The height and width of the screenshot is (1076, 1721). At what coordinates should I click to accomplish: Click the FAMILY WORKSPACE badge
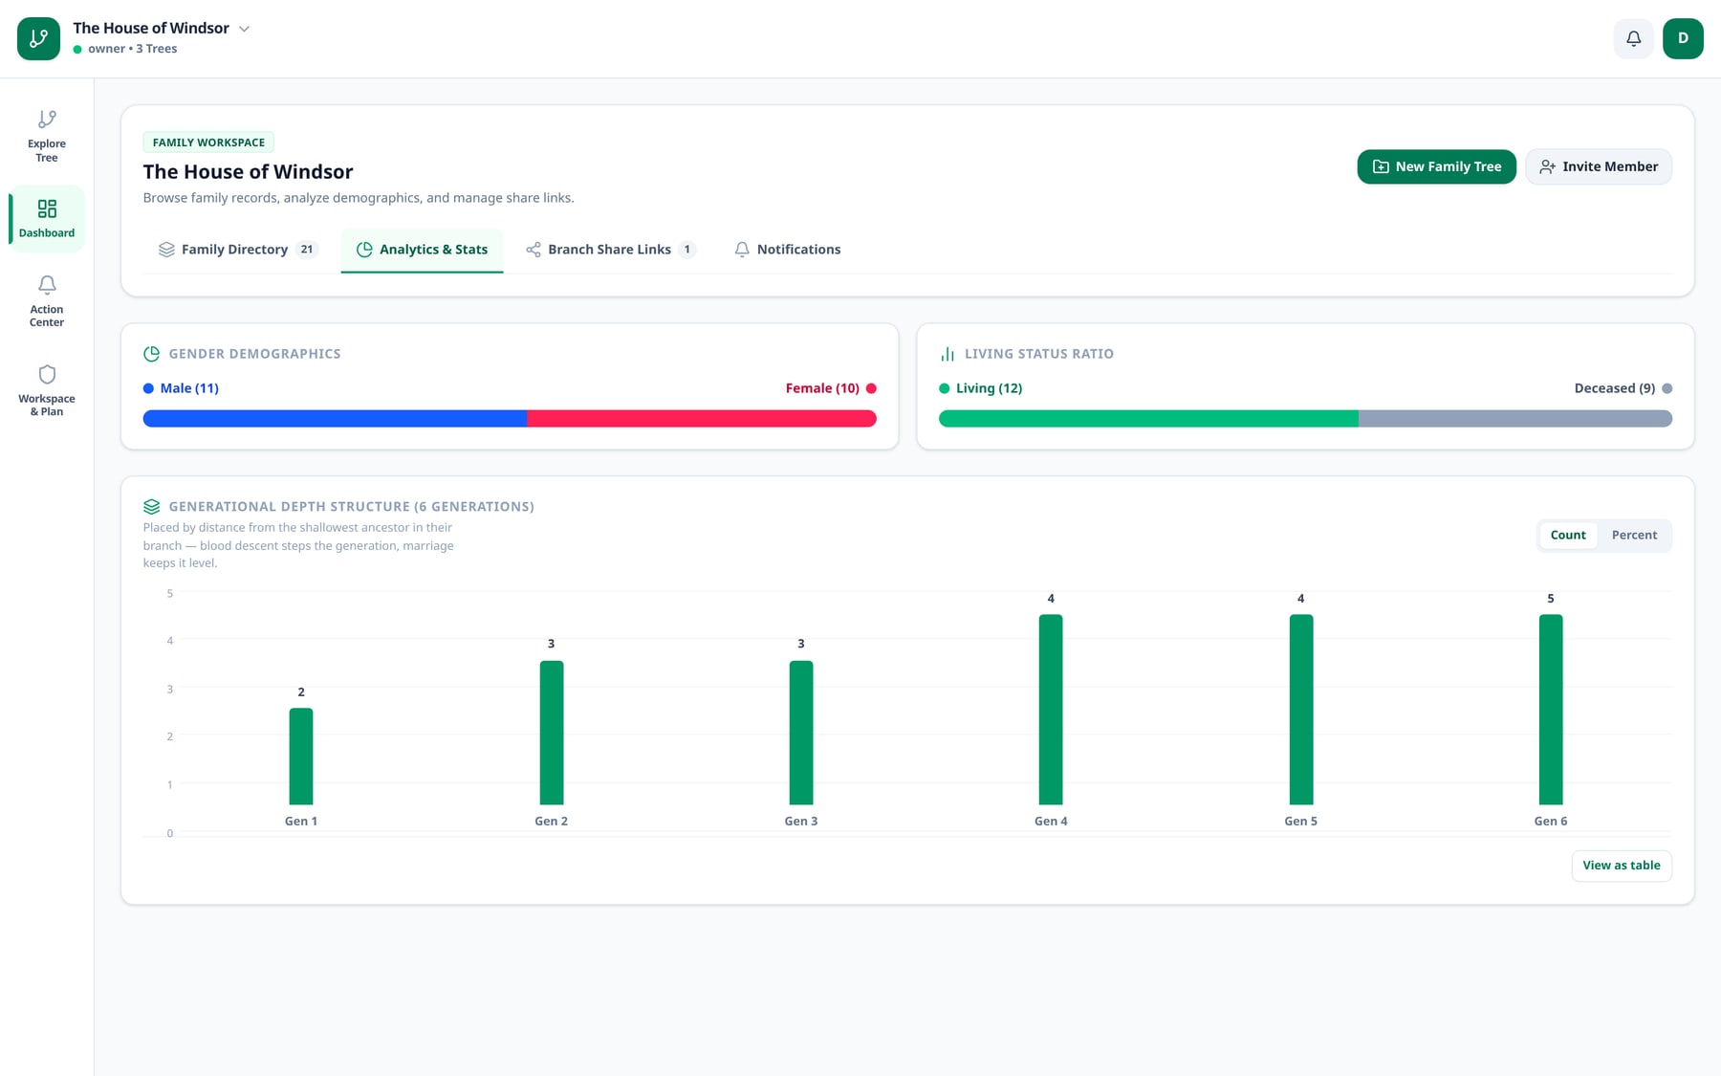coord(208,143)
